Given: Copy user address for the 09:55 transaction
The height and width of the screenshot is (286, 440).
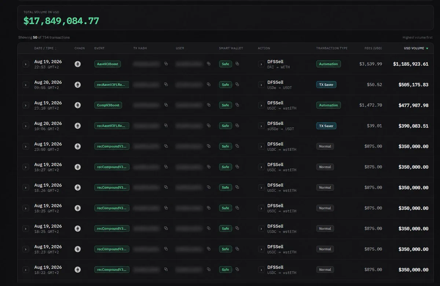Looking at the screenshot, I should click(x=209, y=84).
